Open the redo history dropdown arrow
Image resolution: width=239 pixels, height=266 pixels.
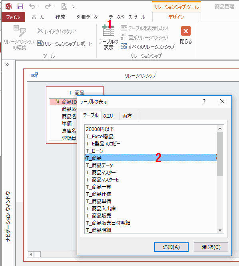point(54,6)
